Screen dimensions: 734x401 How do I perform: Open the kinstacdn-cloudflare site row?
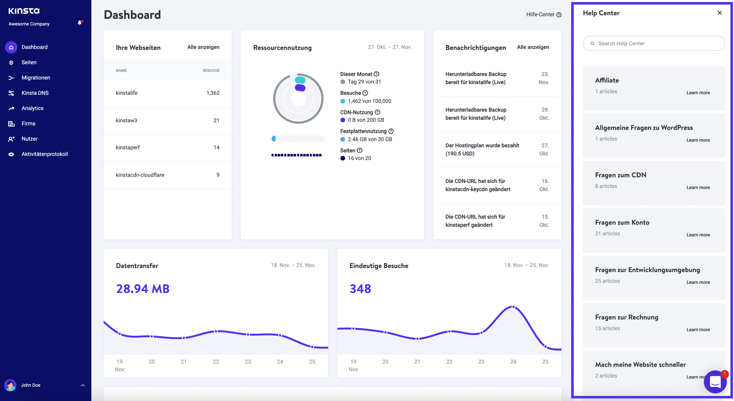167,175
